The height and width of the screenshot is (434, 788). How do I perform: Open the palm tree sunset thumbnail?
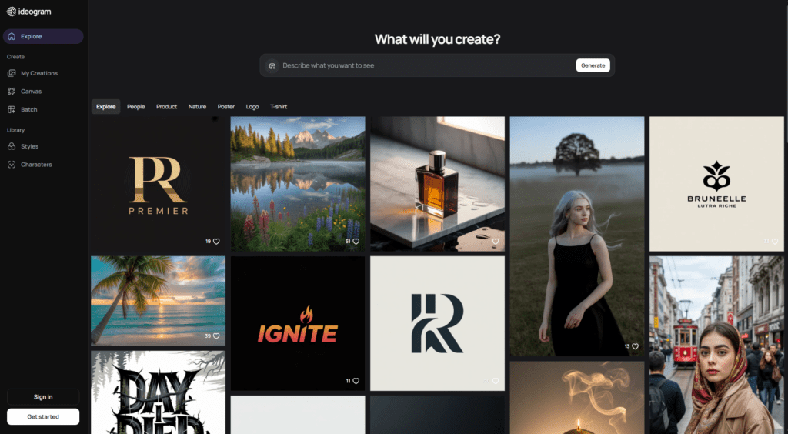point(159,301)
